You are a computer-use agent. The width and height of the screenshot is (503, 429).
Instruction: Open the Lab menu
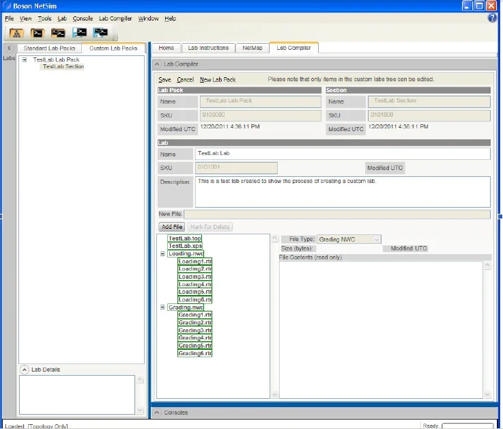click(x=62, y=18)
